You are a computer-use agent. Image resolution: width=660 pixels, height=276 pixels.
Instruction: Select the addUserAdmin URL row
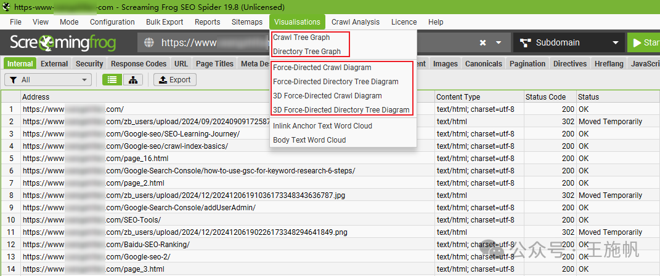pos(330,208)
